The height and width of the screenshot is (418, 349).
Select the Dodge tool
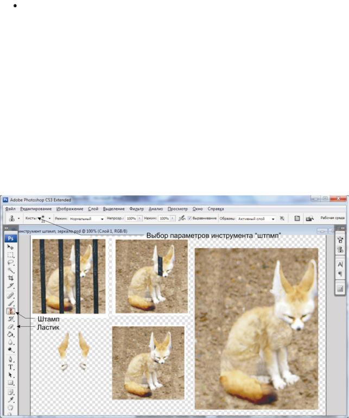click(10, 350)
